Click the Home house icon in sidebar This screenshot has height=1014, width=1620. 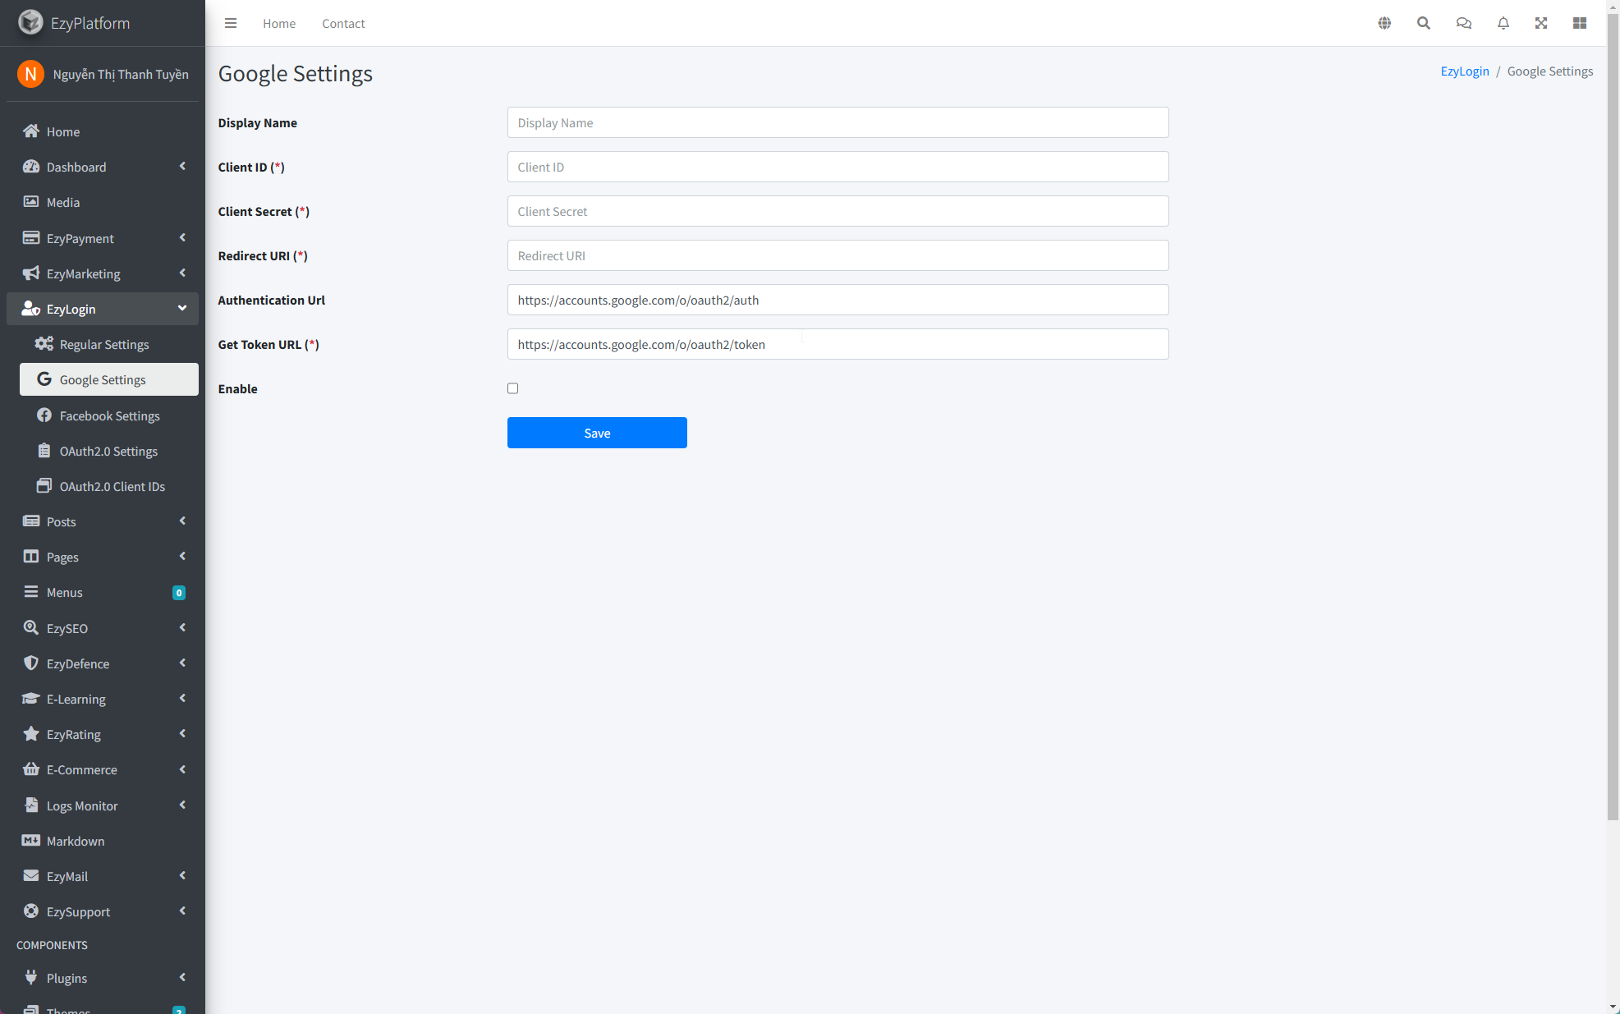click(x=31, y=131)
